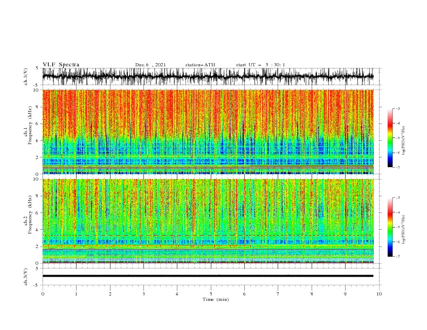The width and height of the screenshot is (427, 330).
Task: Click the ch.2 spectrogram color scale bar
Action: point(390,227)
